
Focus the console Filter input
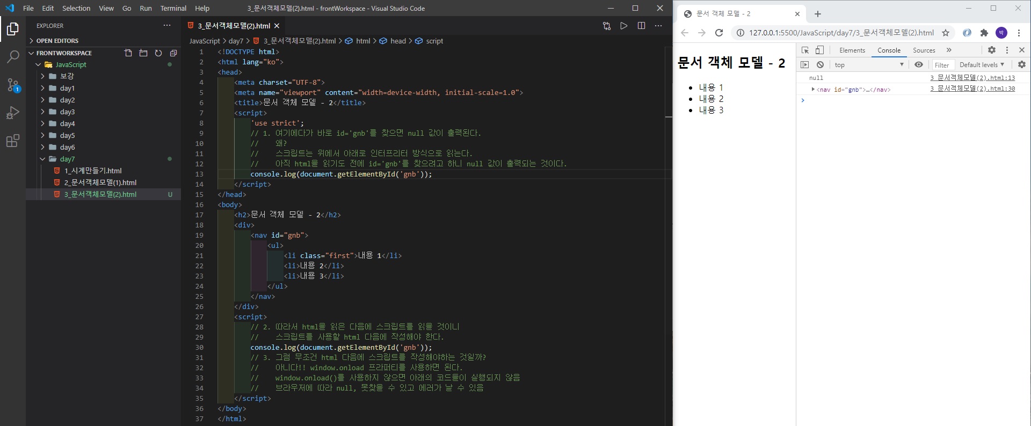[942, 64]
